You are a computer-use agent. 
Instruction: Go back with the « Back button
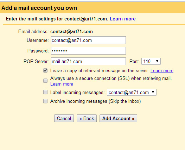(87, 118)
